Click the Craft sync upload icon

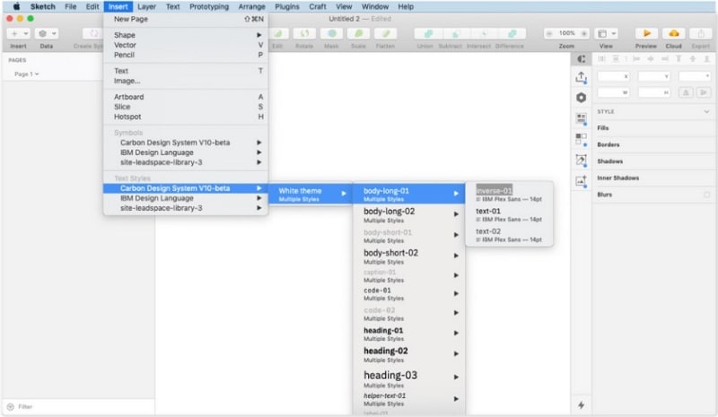(581, 77)
